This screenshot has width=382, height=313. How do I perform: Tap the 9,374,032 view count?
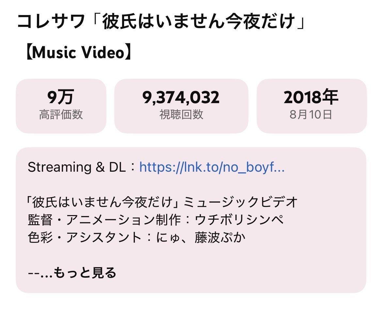(181, 97)
